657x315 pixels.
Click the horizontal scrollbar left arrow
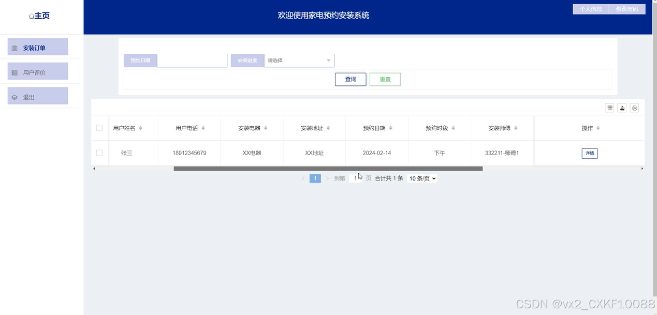click(94, 169)
